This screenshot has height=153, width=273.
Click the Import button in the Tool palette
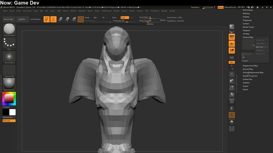click(246, 86)
